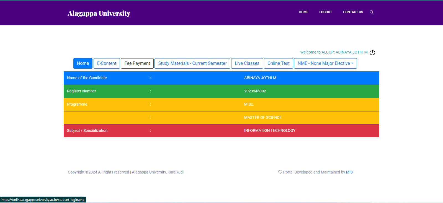Open Study Materials - Current Semester
443x203 pixels.
[x=192, y=63]
